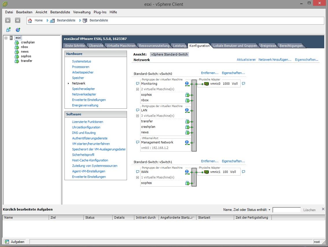The image size is (328, 247).
Task: Click the Monitoring port group network icon
Action: [187, 84]
